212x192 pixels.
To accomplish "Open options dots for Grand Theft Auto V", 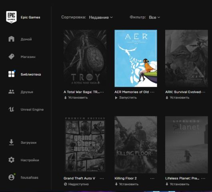I will pos(102,178).
